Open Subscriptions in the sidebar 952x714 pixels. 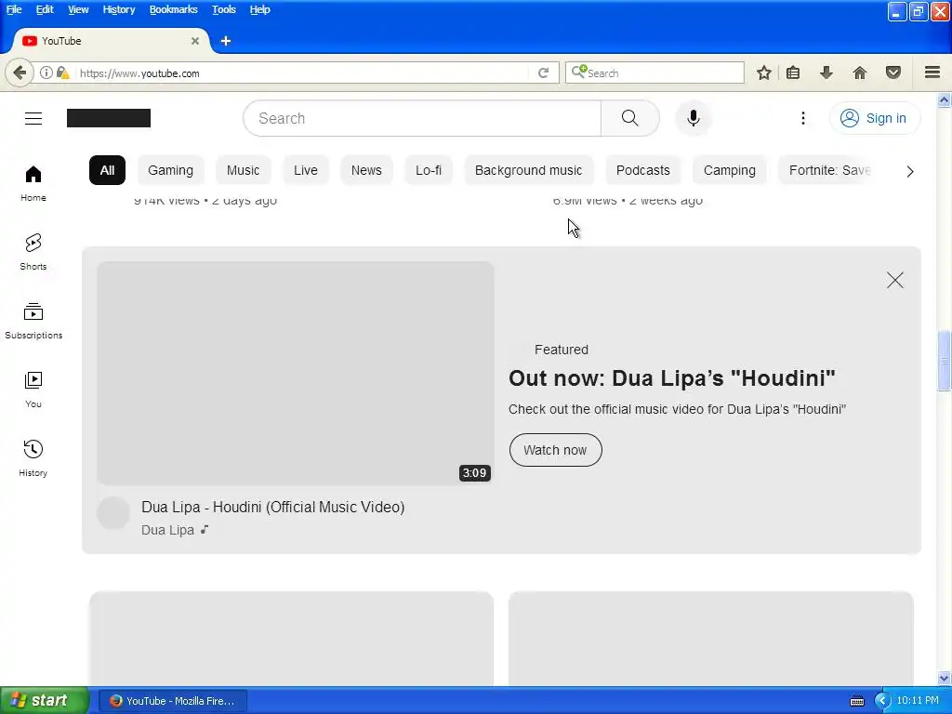point(33,321)
